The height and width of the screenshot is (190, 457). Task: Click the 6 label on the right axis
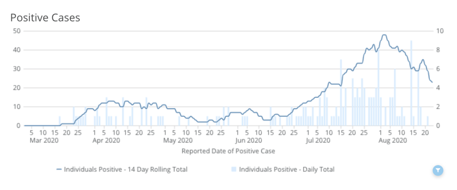[x=439, y=69]
